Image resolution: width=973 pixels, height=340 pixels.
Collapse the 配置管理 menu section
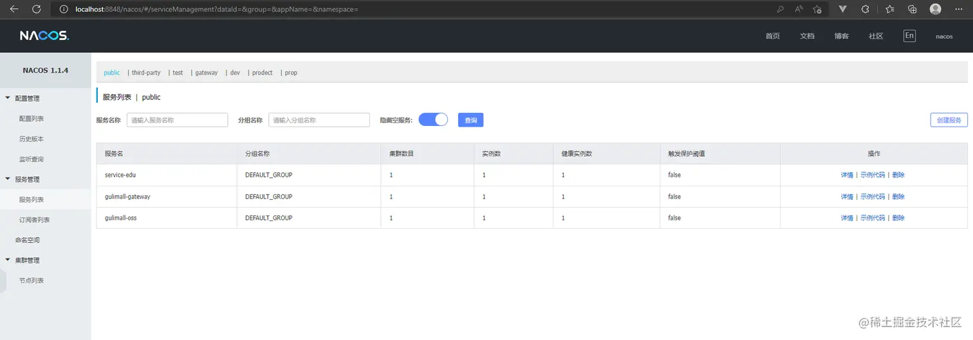(8, 98)
